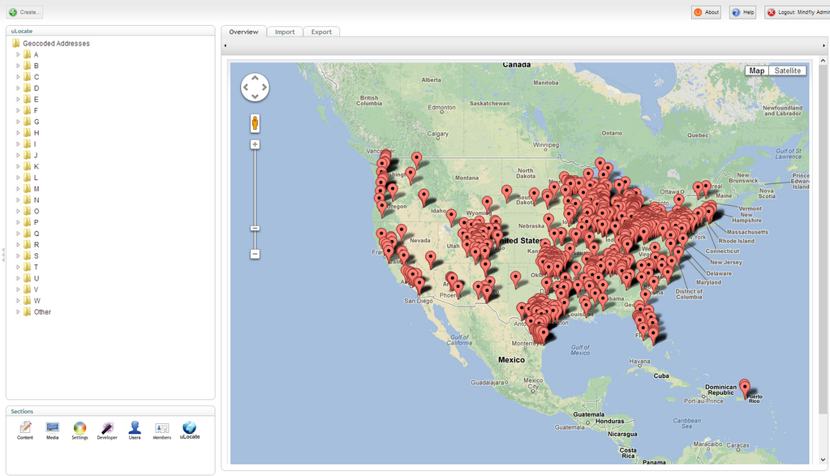Expand the T folder tree arrow
Viewport: 830px width, 476px height.
coord(18,267)
